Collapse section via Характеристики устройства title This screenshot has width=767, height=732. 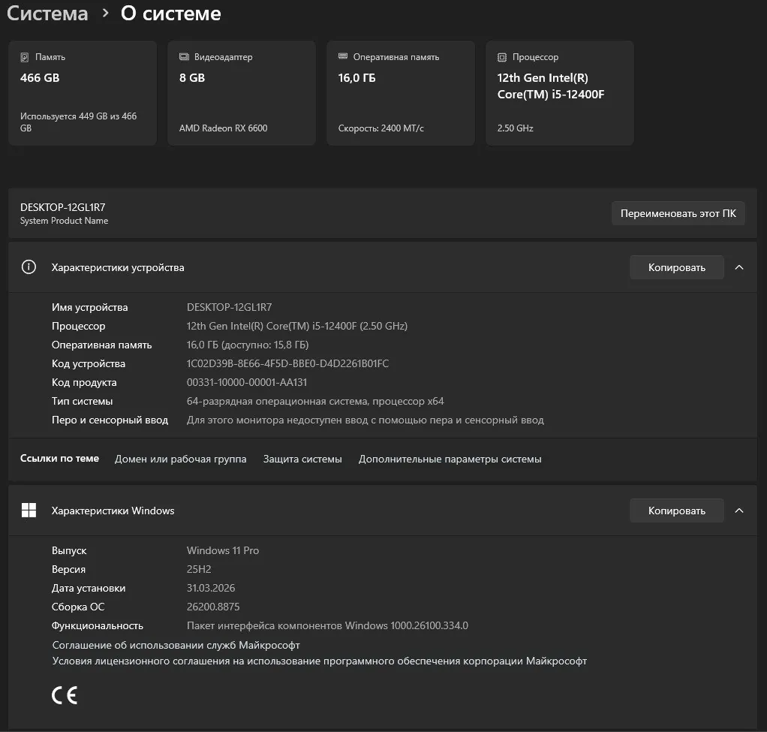coord(118,268)
